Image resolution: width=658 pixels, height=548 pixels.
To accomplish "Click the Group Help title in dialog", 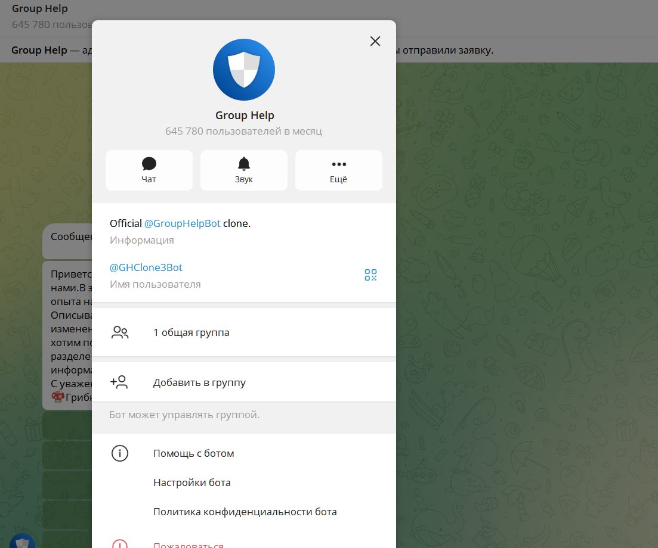I will 245,115.
